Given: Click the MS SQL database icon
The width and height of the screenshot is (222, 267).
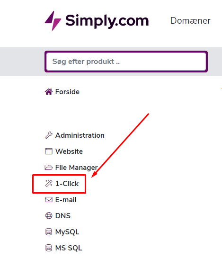Looking at the screenshot, I should [x=49, y=248].
